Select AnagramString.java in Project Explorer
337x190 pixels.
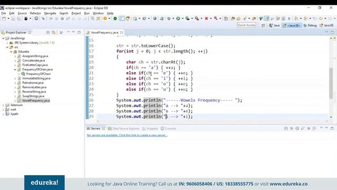point(35,56)
